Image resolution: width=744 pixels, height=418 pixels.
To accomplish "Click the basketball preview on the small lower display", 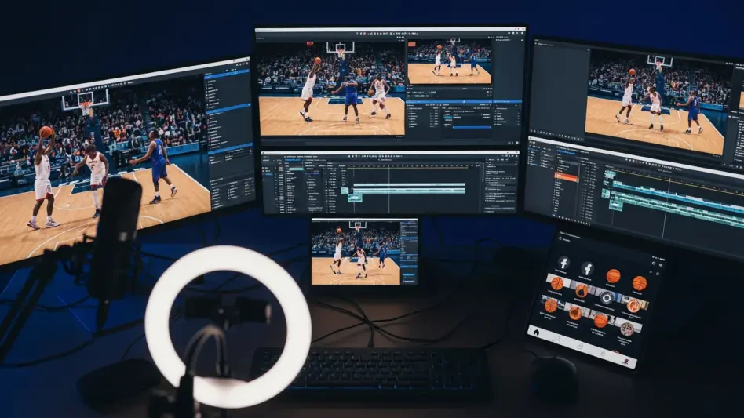I will (x=356, y=253).
